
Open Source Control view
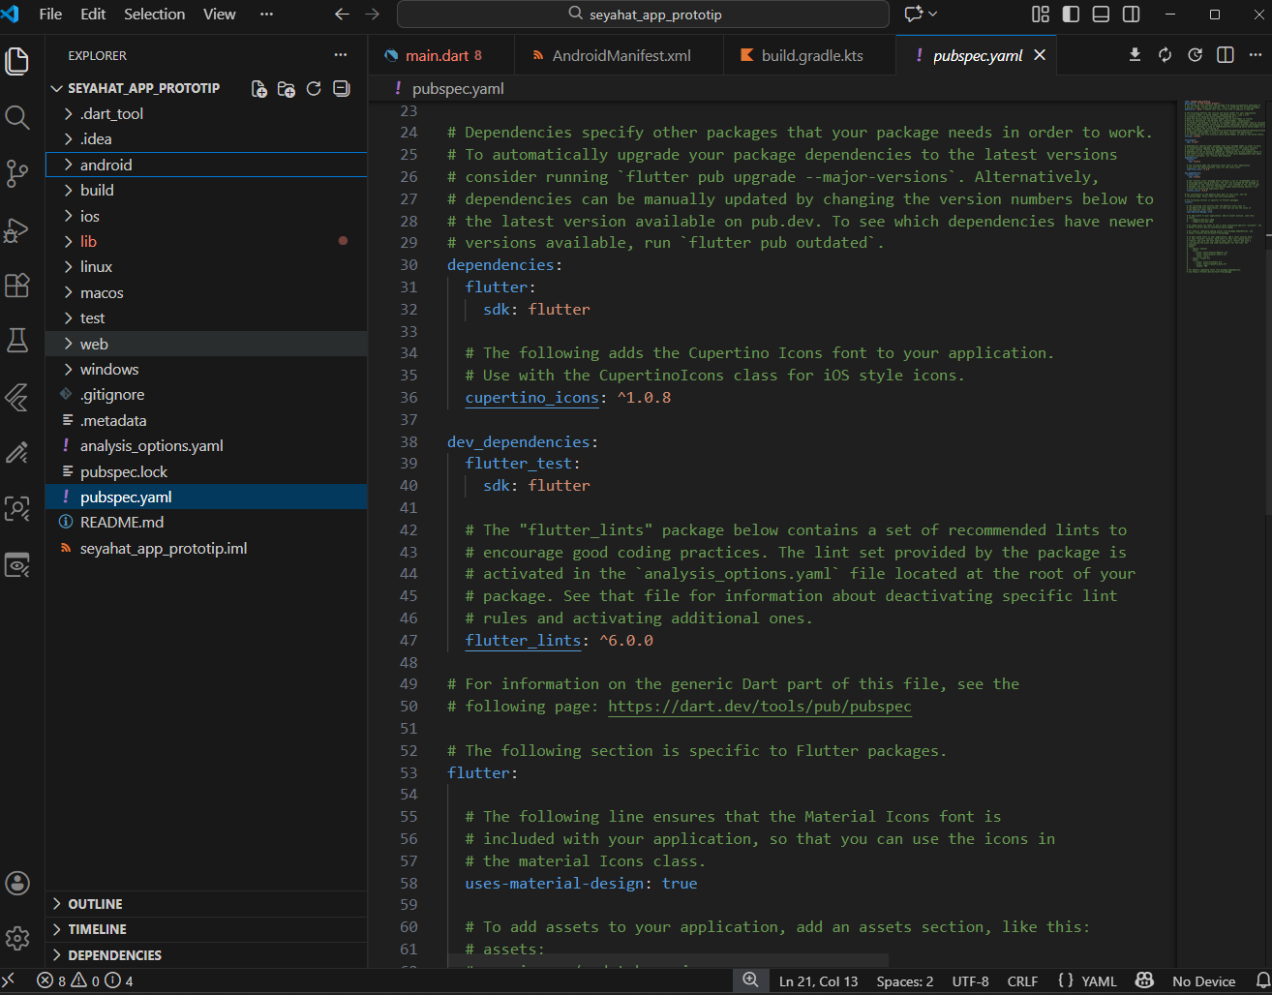tap(17, 173)
